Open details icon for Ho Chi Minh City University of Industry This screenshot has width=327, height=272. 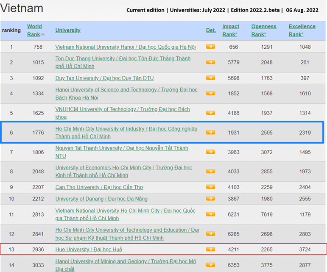[x=210, y=133]
